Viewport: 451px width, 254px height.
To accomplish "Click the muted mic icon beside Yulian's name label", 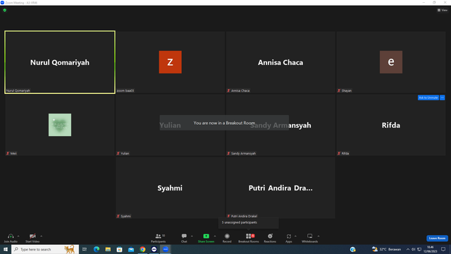I will pos(118,153).
